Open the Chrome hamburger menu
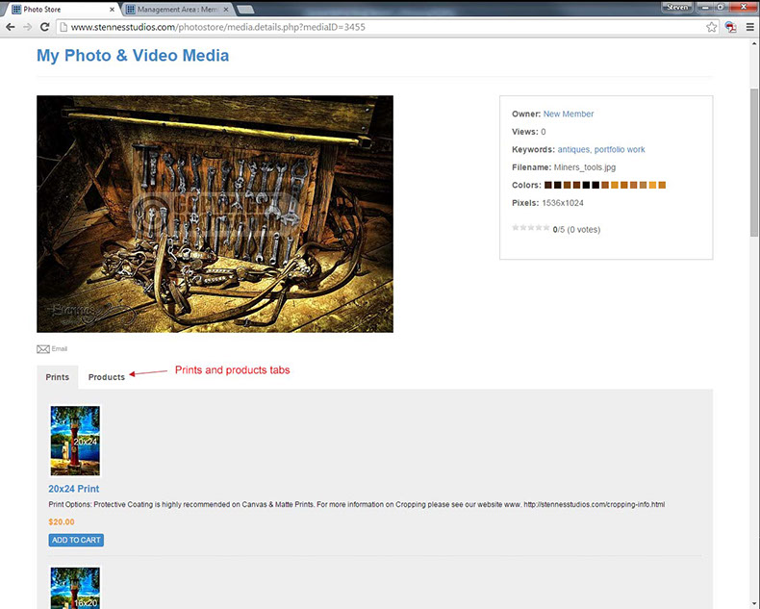This screenshot has height=609, width=760. click(749, 27)
